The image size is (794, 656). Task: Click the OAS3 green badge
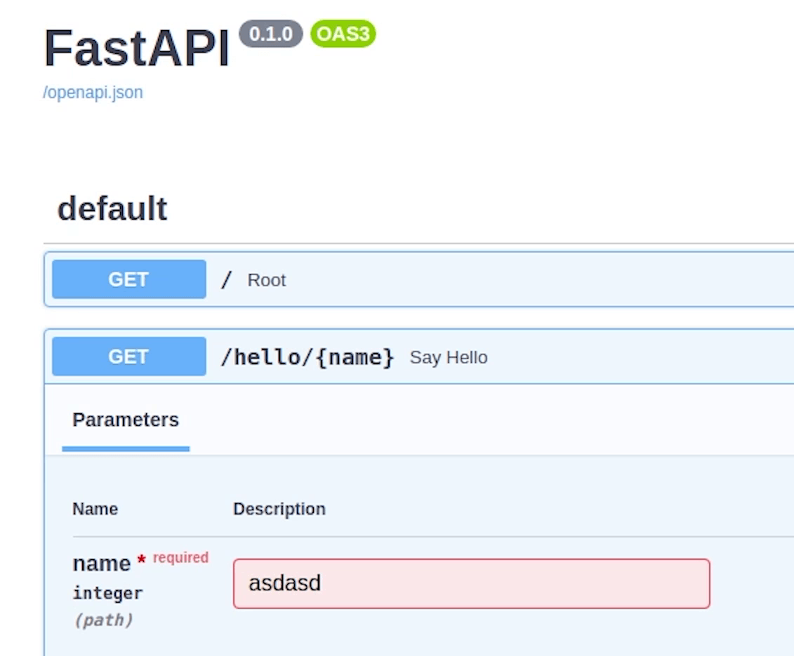[x=343, y=34]
